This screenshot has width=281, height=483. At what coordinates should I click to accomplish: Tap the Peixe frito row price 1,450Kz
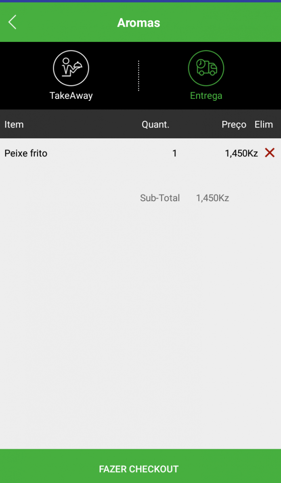tap(241, 153)
